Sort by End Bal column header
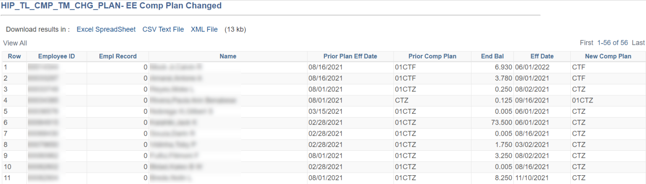Screen dimensions: 646x184 (x=492, y=56)
